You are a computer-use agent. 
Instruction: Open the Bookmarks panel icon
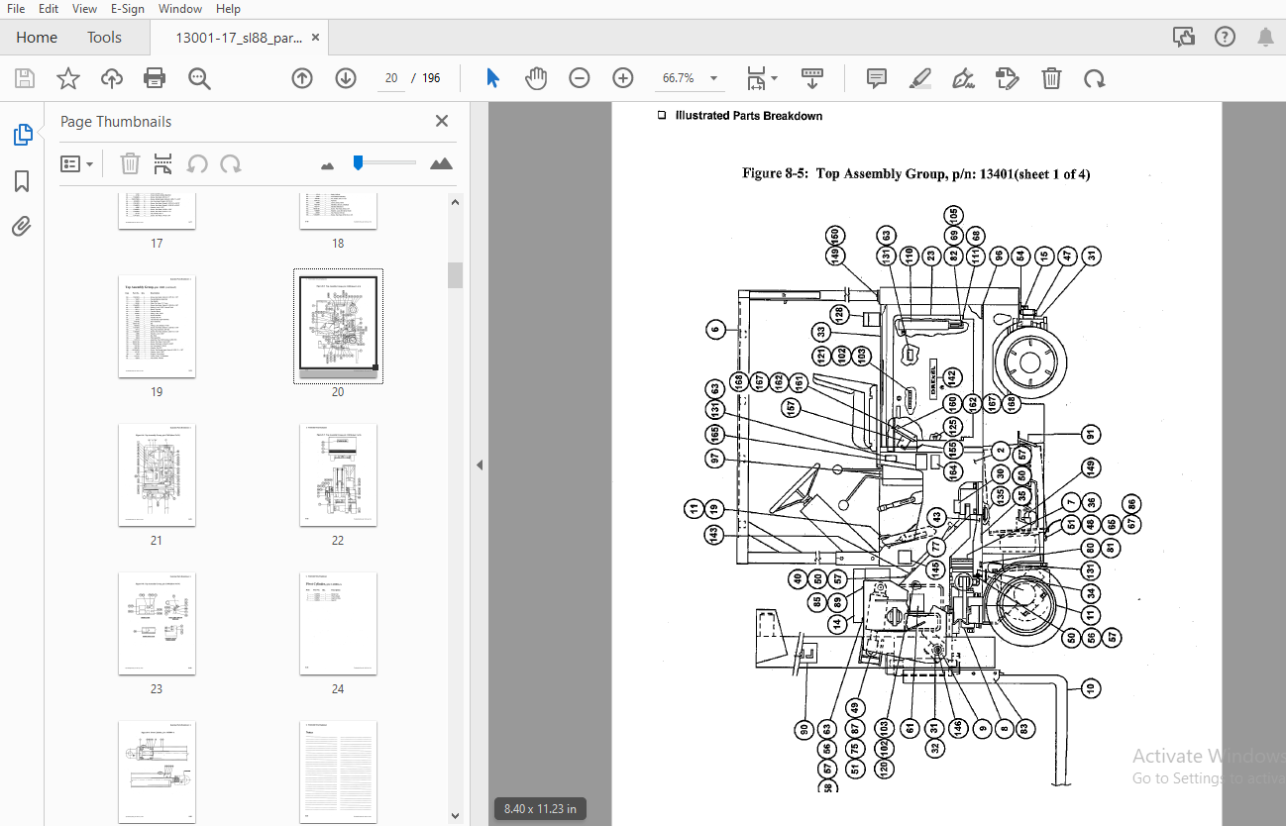point(22,181)
